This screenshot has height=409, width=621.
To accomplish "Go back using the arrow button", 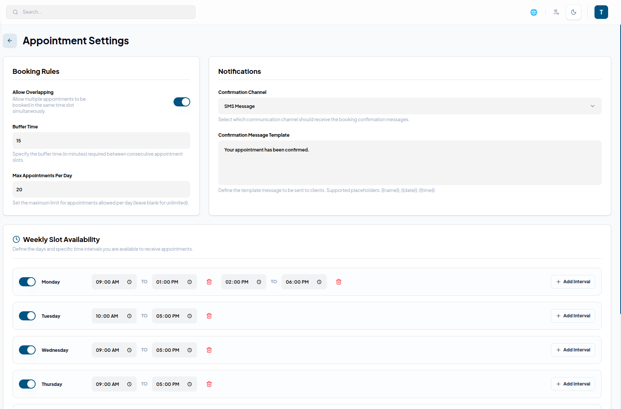I will pos(10,41).
